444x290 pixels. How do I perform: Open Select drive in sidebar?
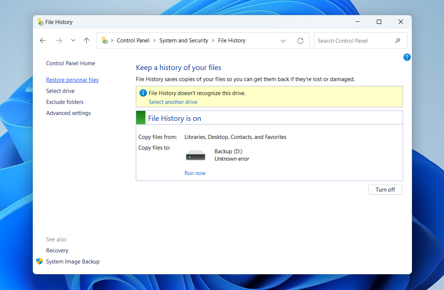60,91
